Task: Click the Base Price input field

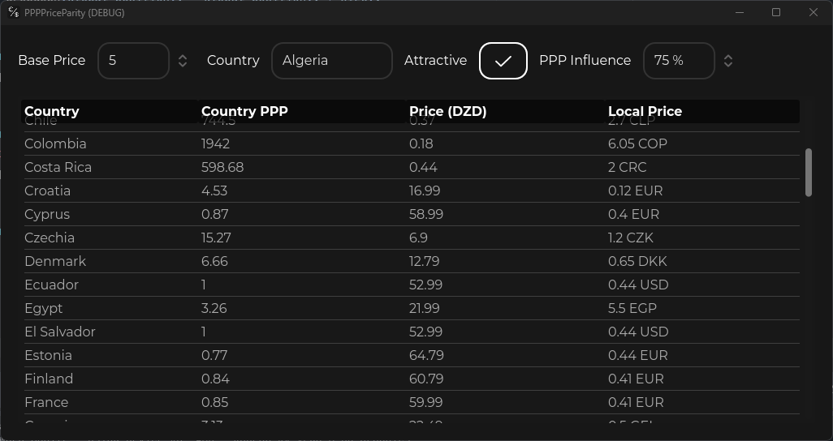Action: click(x=132, y=61)
